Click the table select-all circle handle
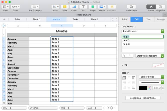Viewport: 167px width, 111px height. (3, 26)
